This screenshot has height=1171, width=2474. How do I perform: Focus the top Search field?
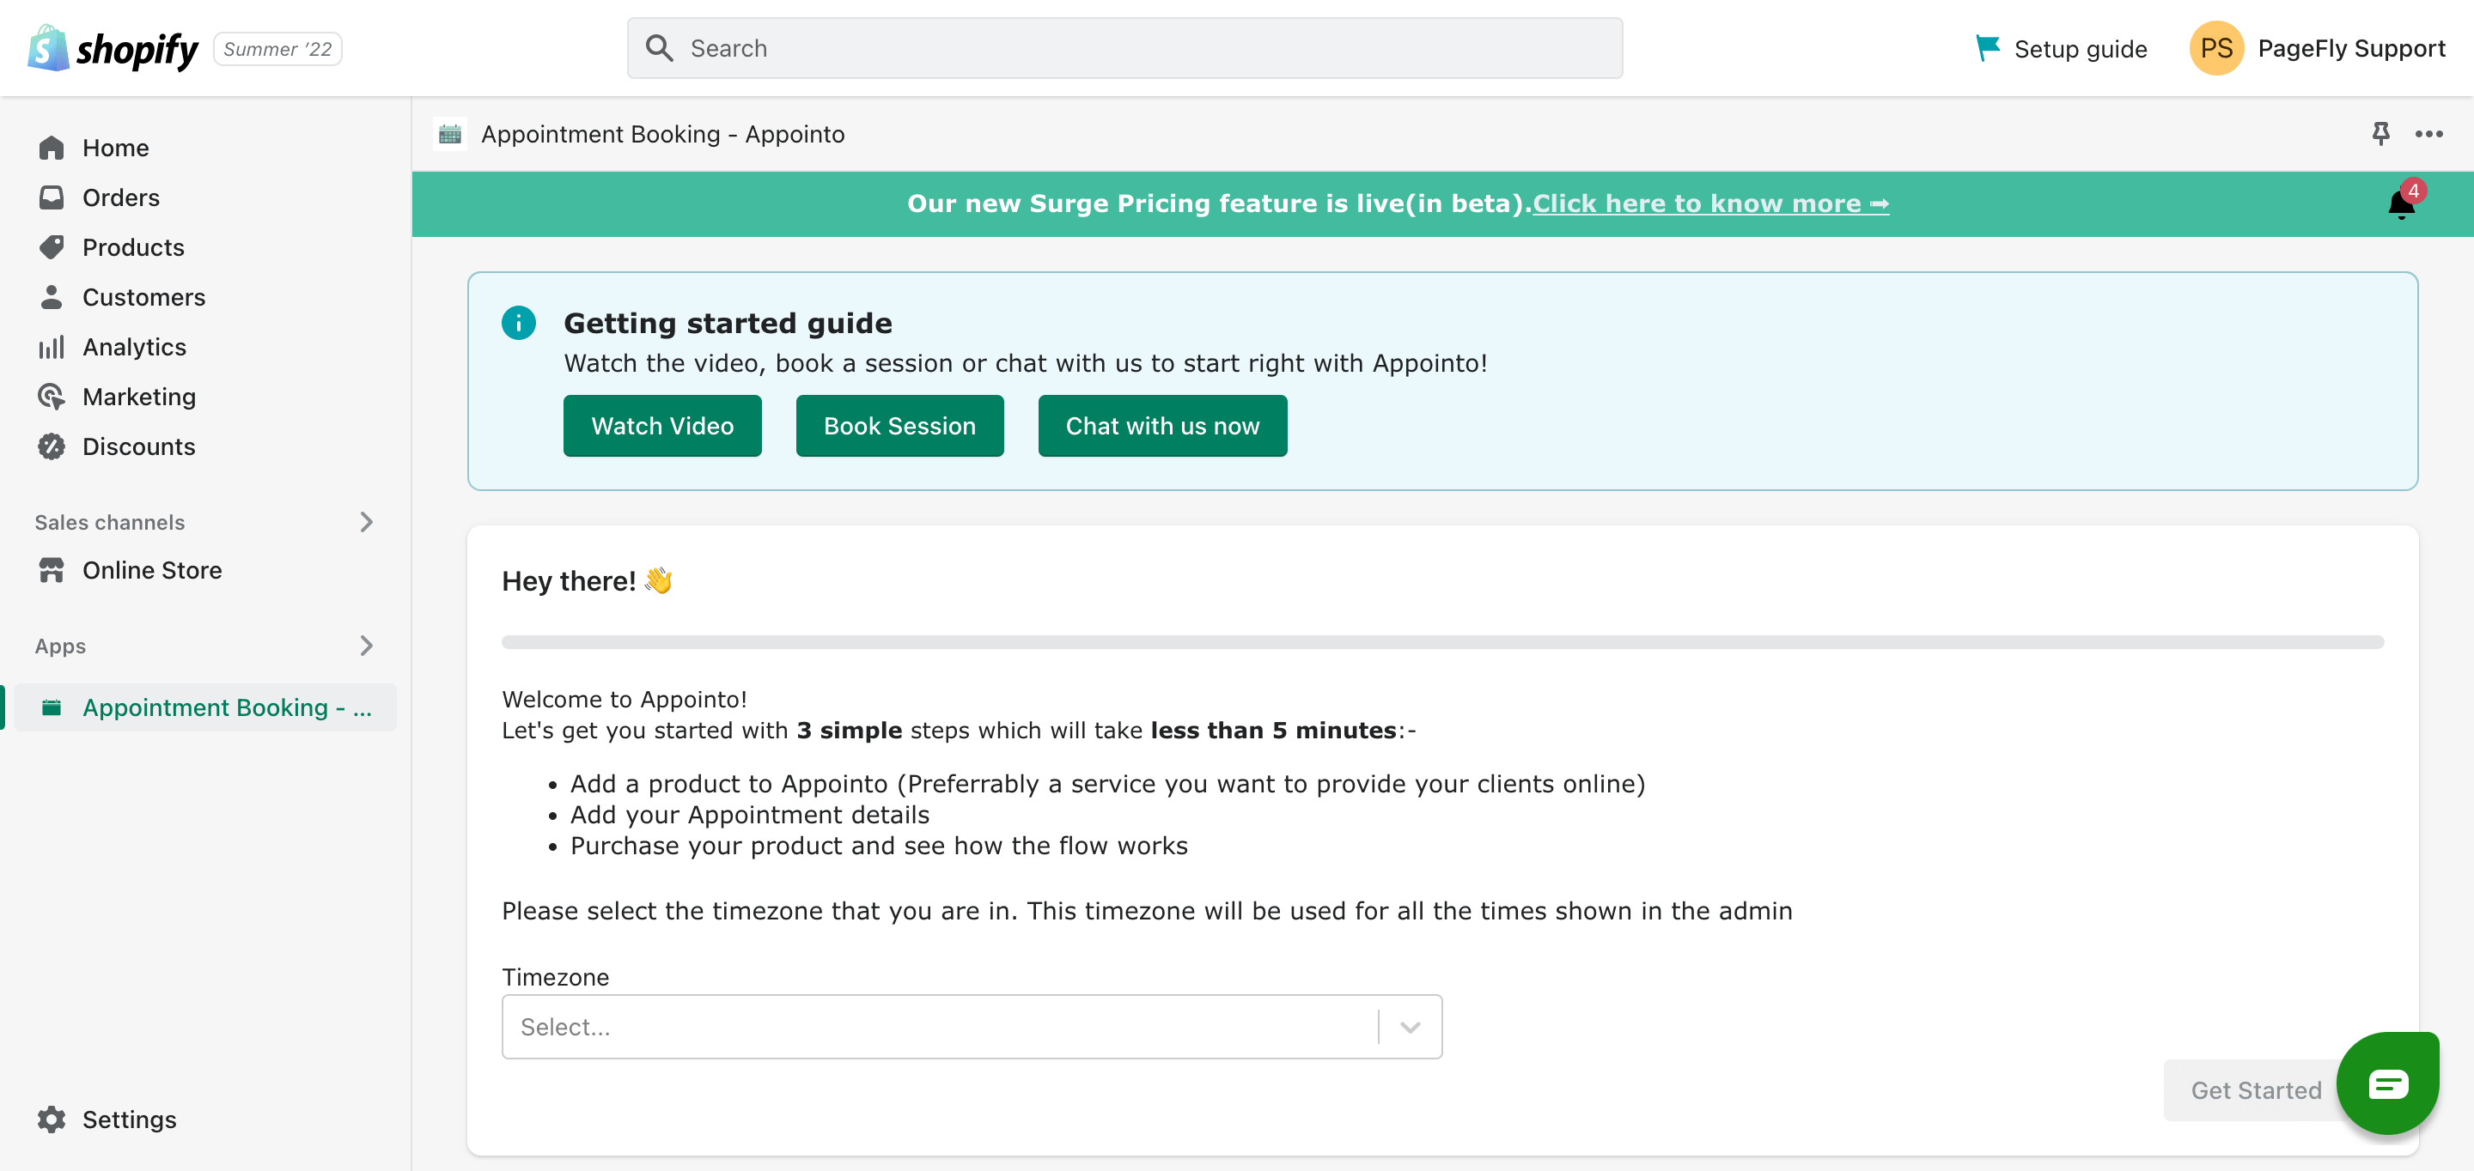pyautogui.click(x=1124, y=48)
